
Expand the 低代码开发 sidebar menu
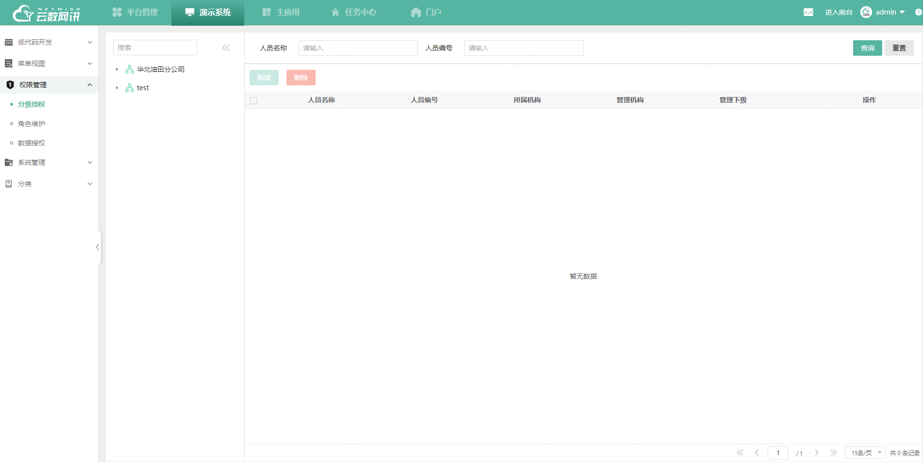(x=49, y=42)
